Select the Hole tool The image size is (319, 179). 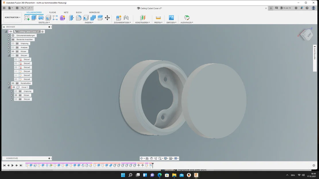(48, 18)
